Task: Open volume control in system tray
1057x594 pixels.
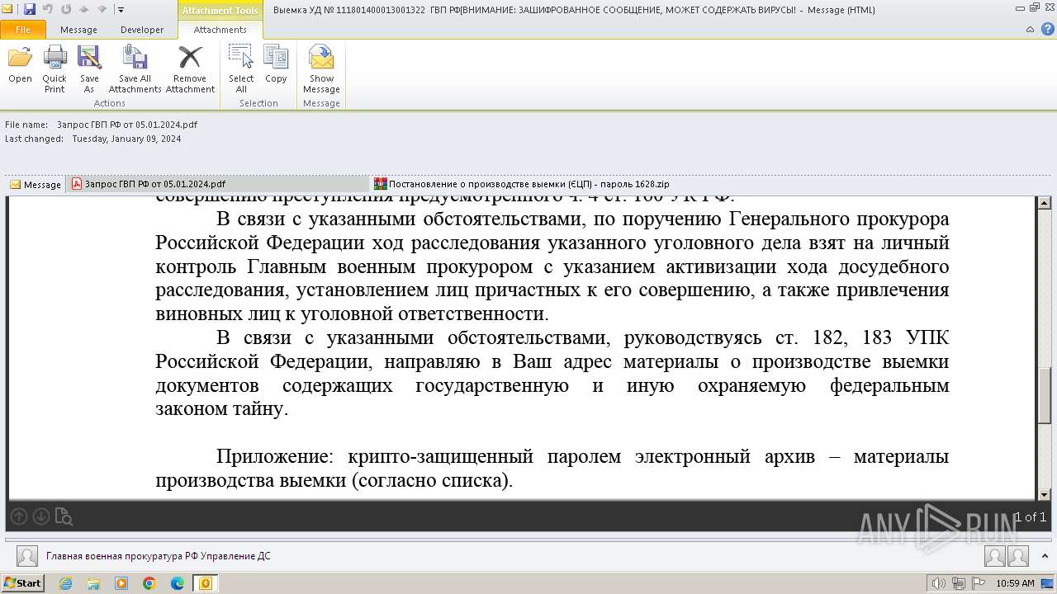Action: [938, 583]
